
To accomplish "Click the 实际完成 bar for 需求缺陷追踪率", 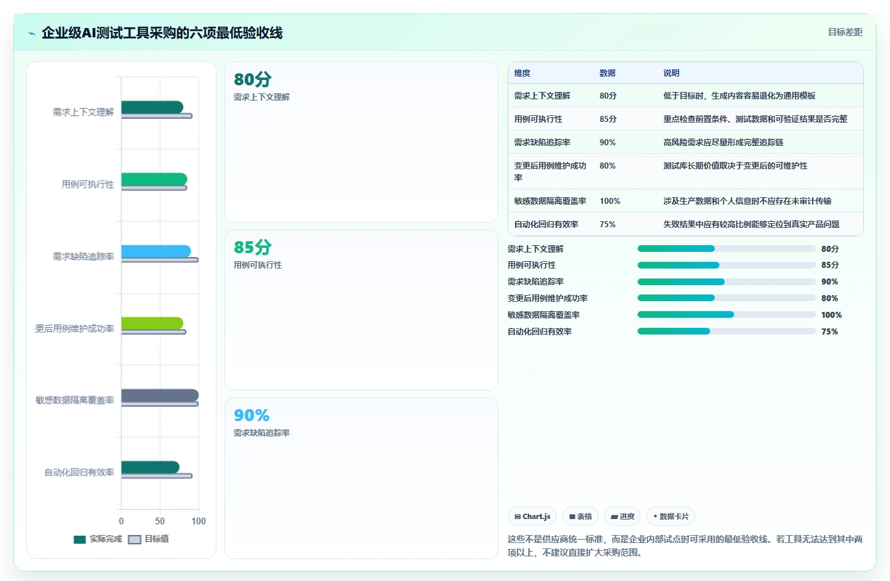I will pyautogui.click(x=156, y=251).
